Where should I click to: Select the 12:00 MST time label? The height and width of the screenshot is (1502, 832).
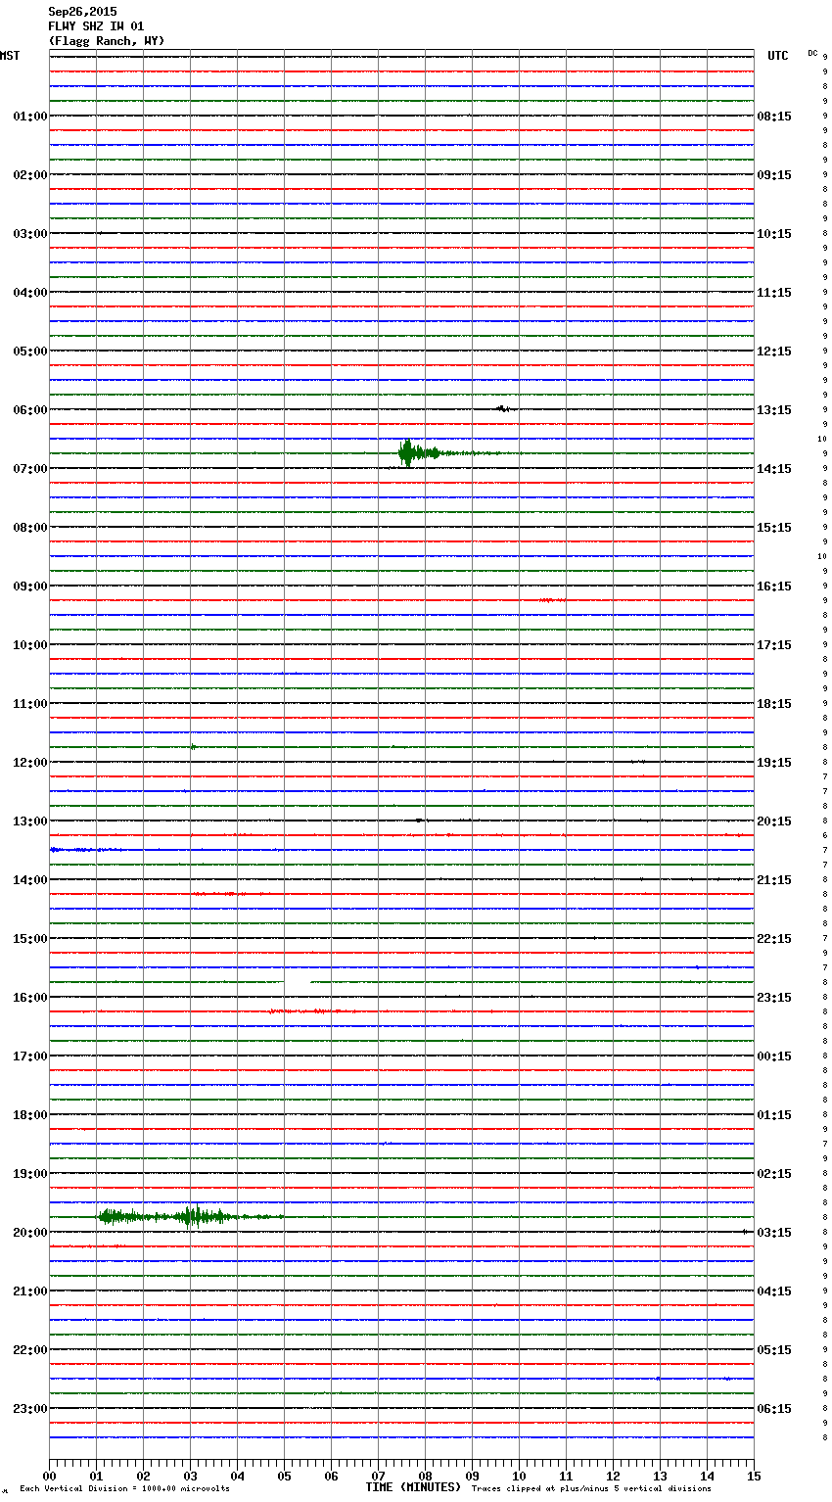(x=29, y=763)
